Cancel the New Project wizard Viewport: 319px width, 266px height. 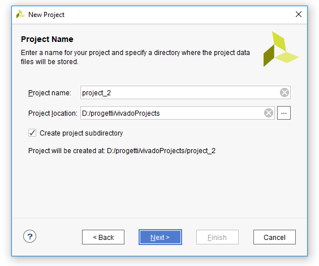(274, 237)
